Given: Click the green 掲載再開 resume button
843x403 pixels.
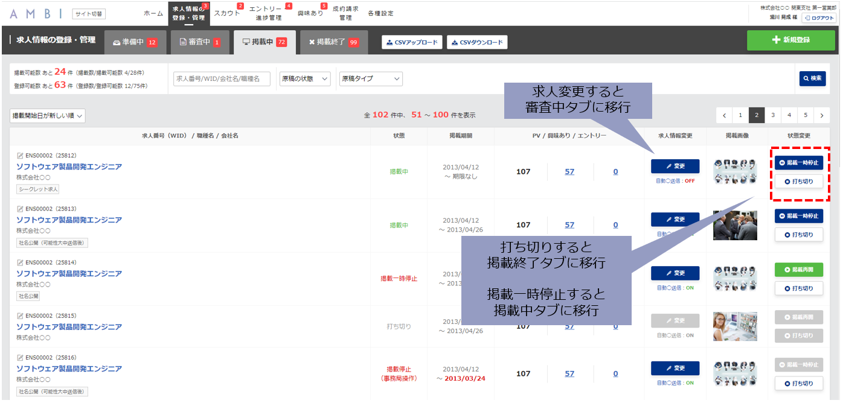Looking at the screenshot, I should (799, 270).
